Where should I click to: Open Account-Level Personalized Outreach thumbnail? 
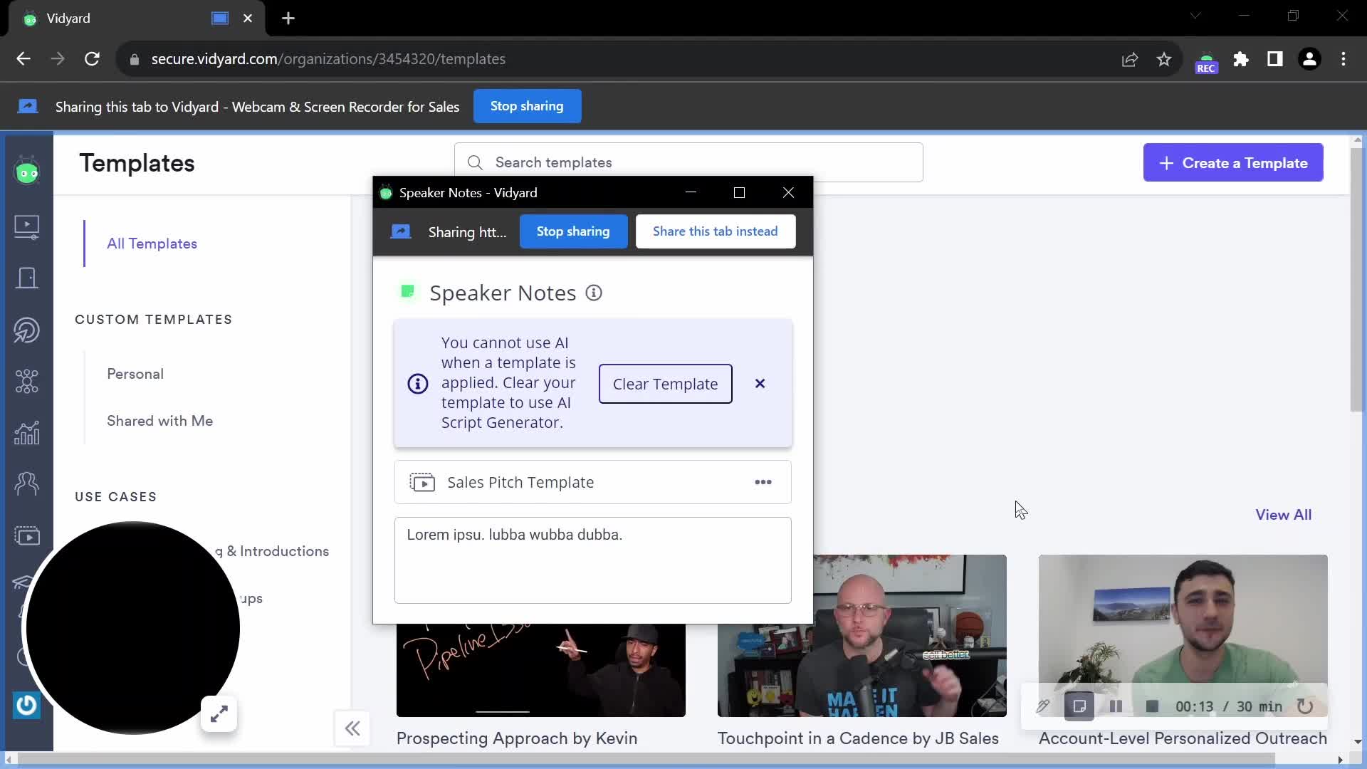point(1183,636)
